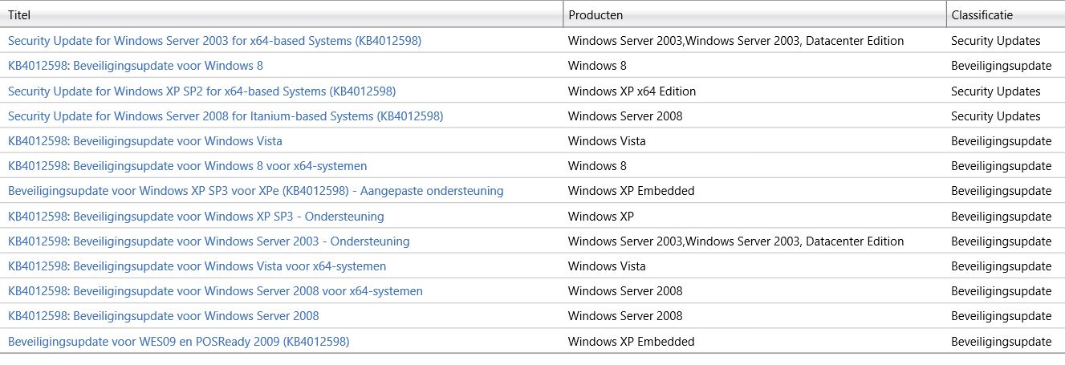The image size is (1065, 365).
Task: Sort by the Classificatie column header
Action: (1006, 14)
